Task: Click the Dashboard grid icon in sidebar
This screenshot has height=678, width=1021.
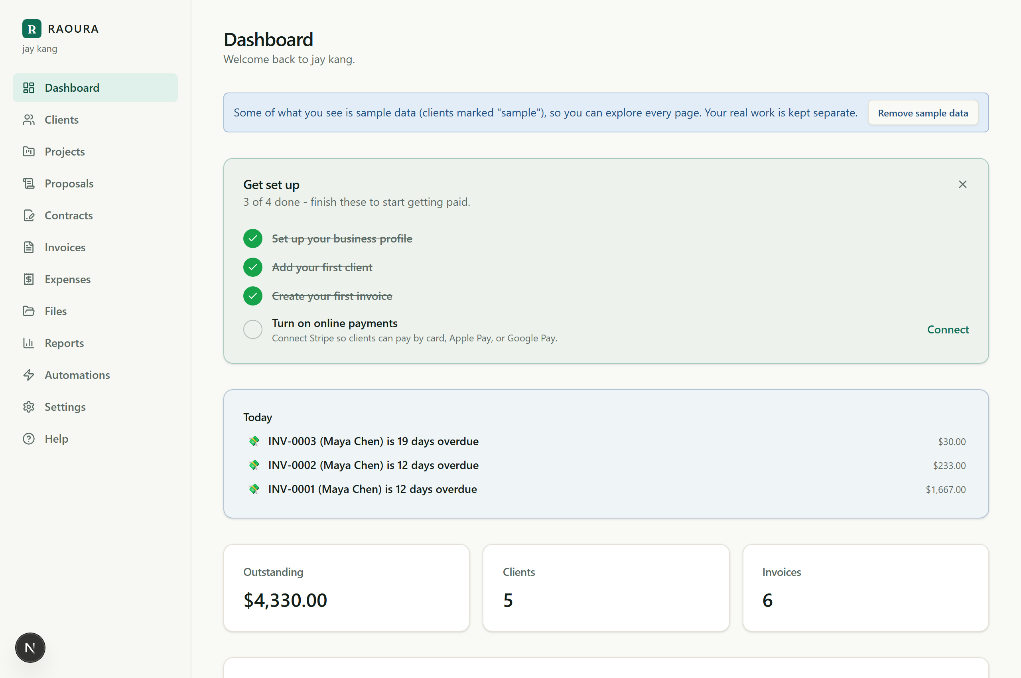Action: [x=29, y=88]
